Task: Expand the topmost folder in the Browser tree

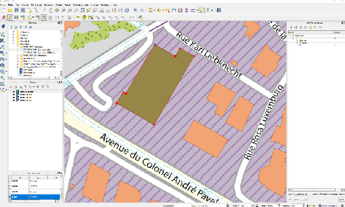Action: click(x=14, y=32)
